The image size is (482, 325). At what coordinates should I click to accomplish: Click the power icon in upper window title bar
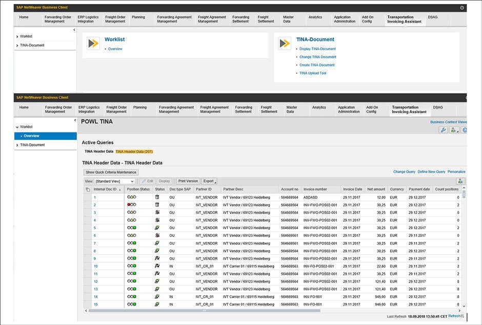coord(461,8)
